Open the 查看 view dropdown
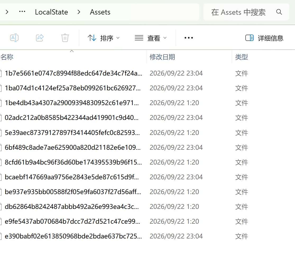The height and width of the screenshot is (253, 295). (x=151, y=38)
